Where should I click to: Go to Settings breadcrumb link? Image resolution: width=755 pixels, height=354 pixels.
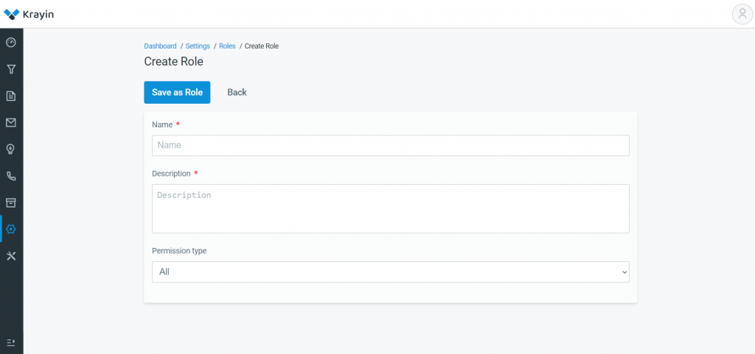pos(198,46)
